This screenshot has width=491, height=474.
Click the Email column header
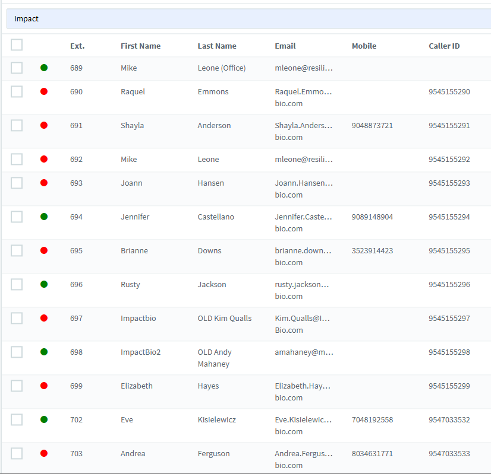pos(285,46)
